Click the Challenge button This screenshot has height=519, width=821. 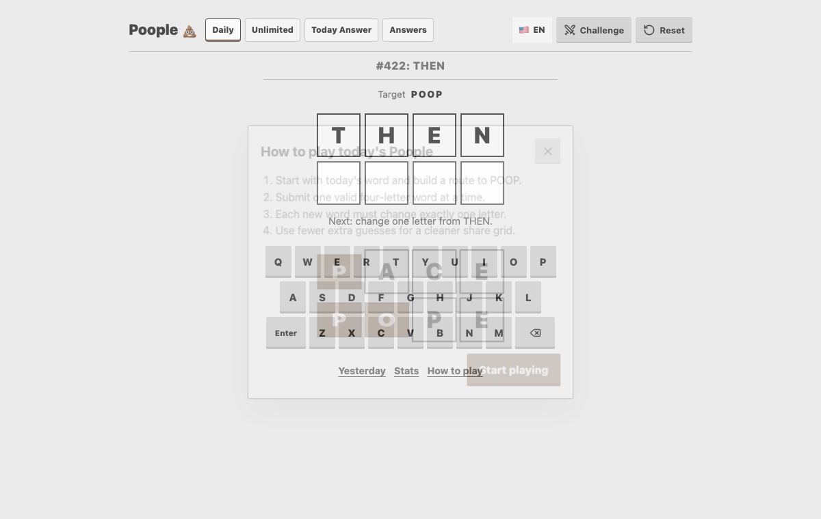[x=594, y=30]
